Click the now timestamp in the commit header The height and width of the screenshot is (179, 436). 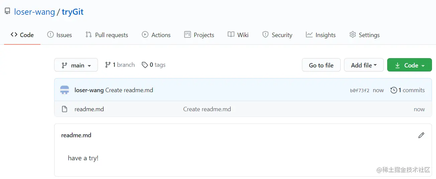(x=378, y=91)
